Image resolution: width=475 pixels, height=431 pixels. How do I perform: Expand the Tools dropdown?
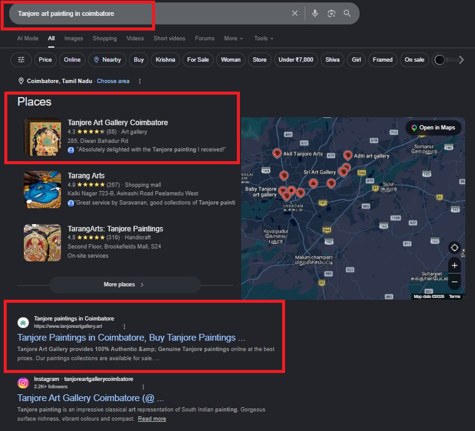click(x=264, y=38)
